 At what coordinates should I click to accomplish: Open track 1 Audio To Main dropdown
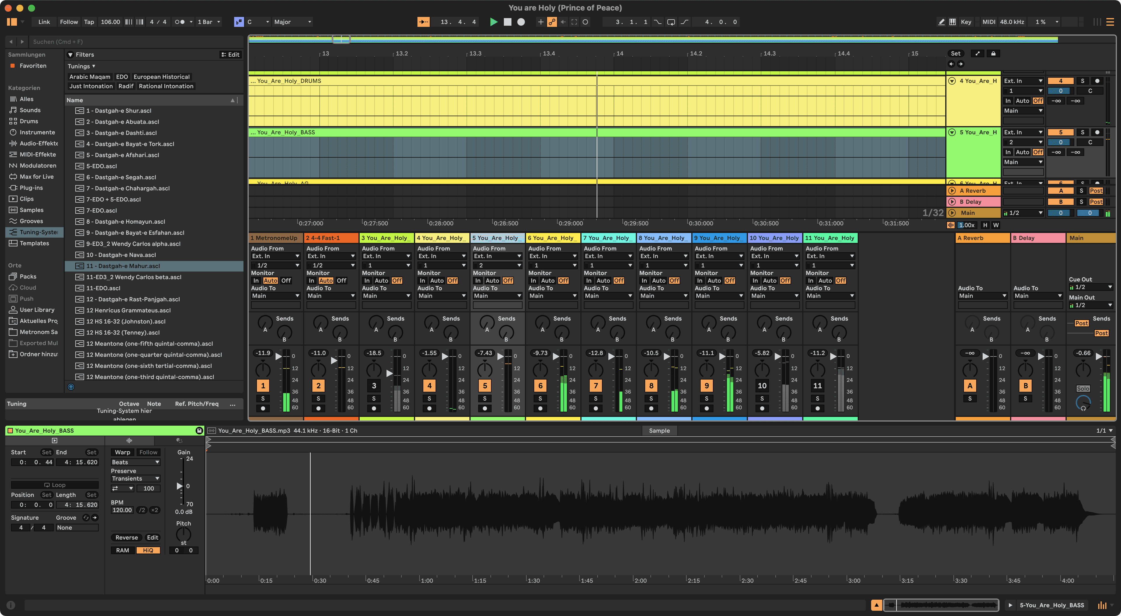pos(276,296)
